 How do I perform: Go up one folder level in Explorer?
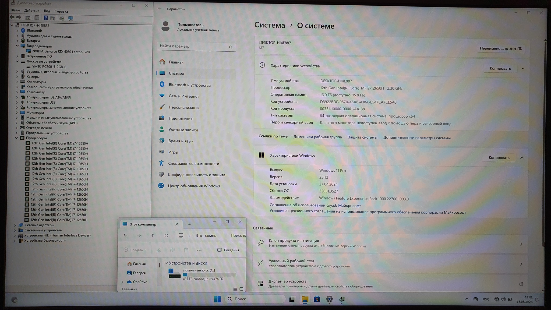pos(153,235)
